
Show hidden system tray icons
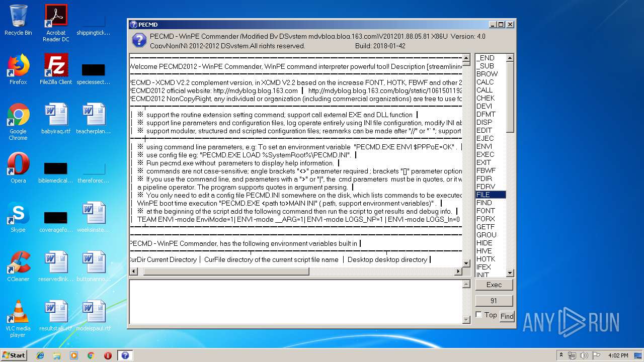[561, 355]
